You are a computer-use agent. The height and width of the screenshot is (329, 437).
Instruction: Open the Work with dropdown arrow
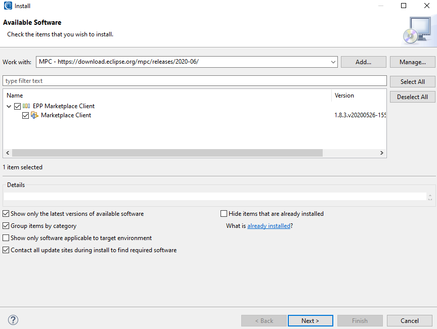point(333,62)
